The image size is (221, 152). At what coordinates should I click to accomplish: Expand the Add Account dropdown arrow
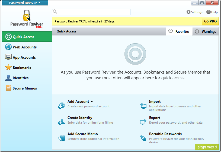[x=92, y=102]
